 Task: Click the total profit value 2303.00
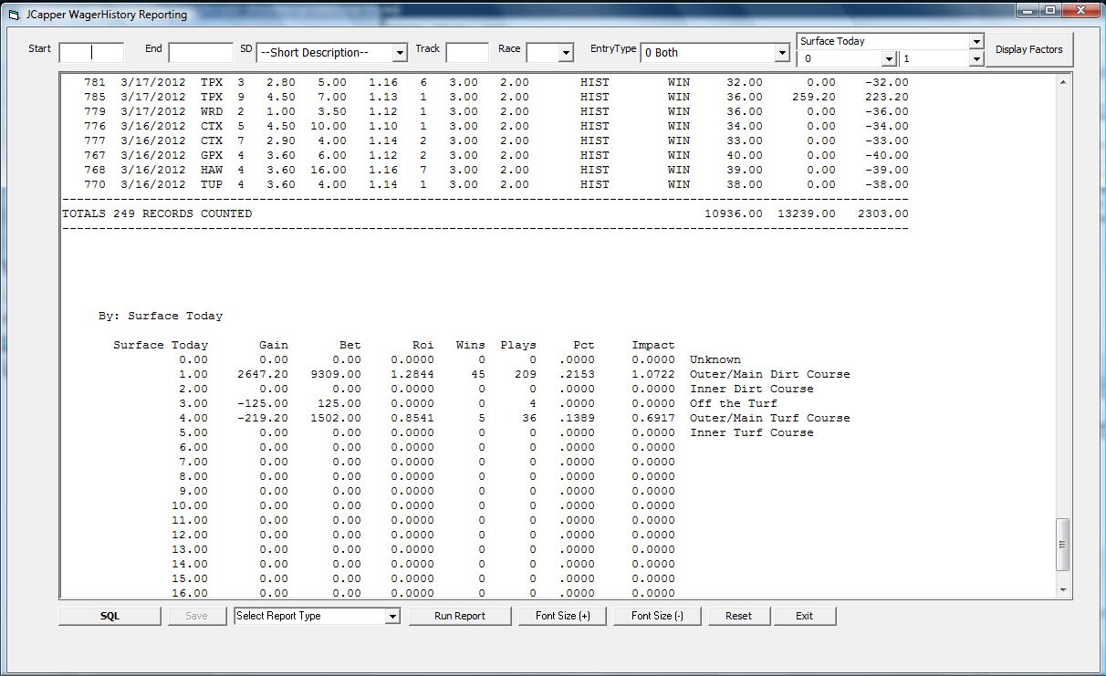point(883,213)
